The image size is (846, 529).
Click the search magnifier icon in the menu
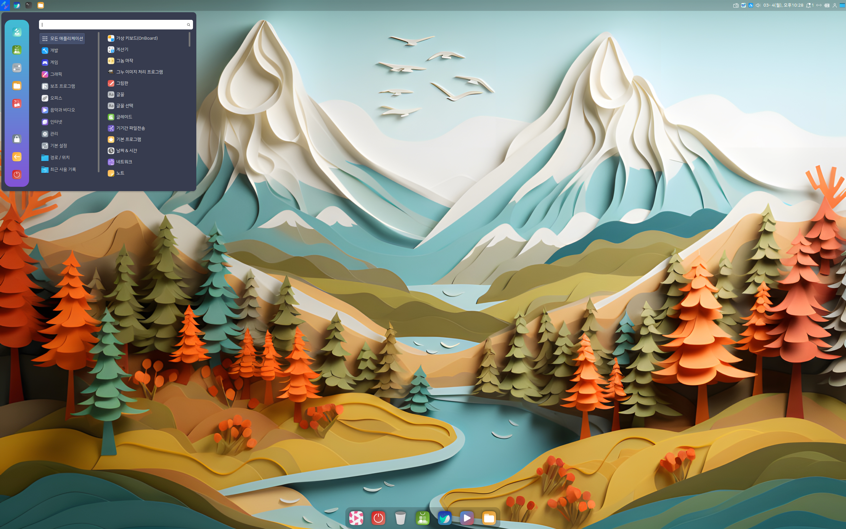(188, 24)
